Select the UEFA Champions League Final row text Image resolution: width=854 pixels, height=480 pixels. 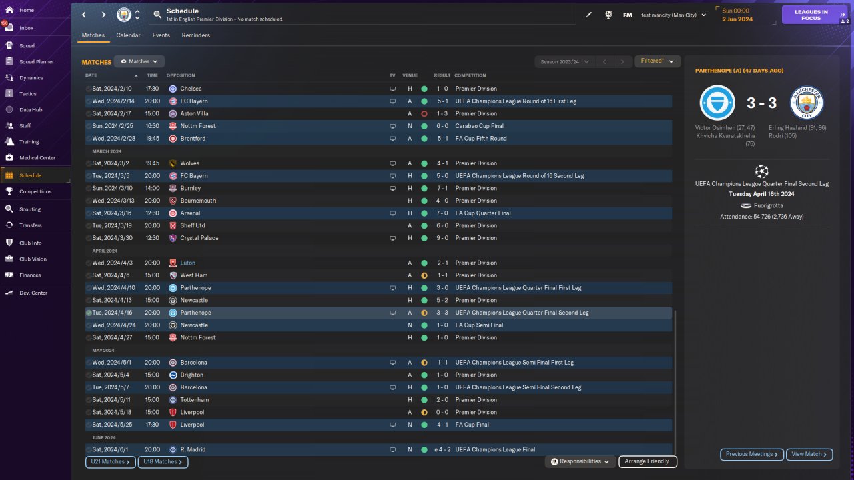coord(495,450)
